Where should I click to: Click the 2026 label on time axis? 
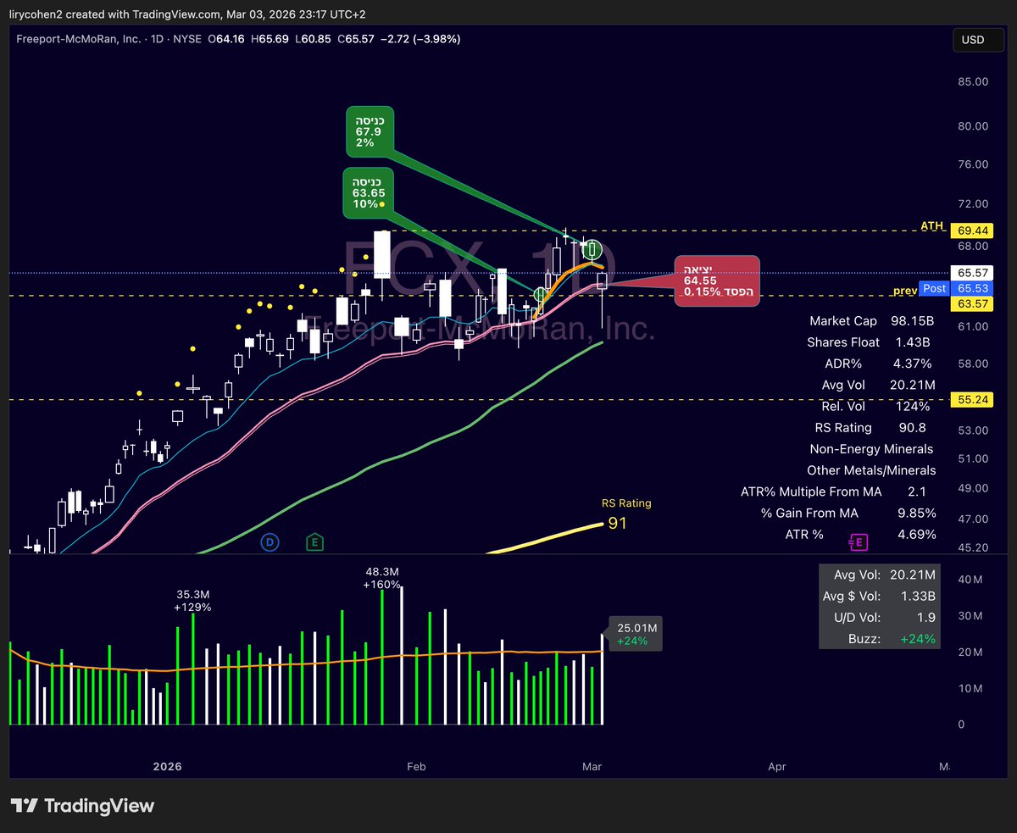(168, 767)
